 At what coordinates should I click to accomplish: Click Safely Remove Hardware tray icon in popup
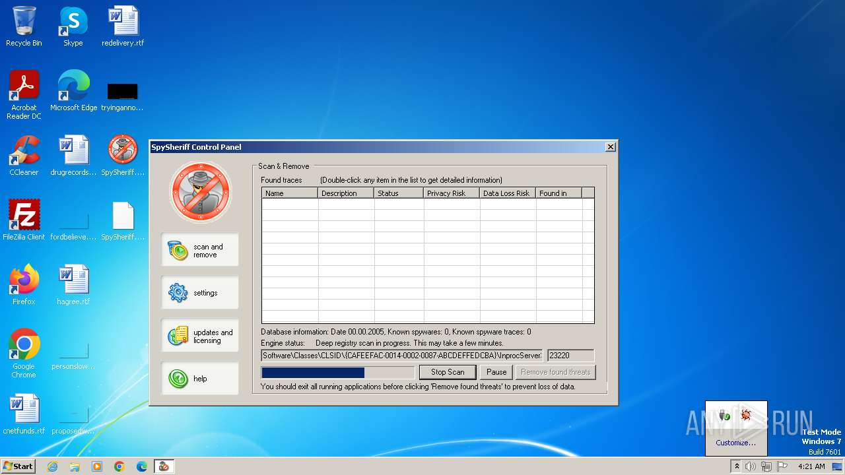(x=725, y=414)
